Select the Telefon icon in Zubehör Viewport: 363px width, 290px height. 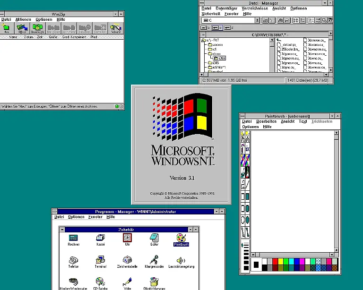coord(73,262)
